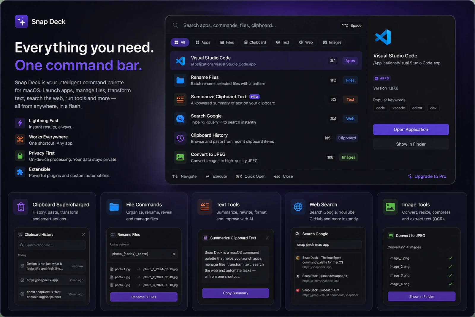This screenshot has height=317, width=475.
Task: Click the Summarize Clipboard Text quote icon
Action: pos(180,100)
